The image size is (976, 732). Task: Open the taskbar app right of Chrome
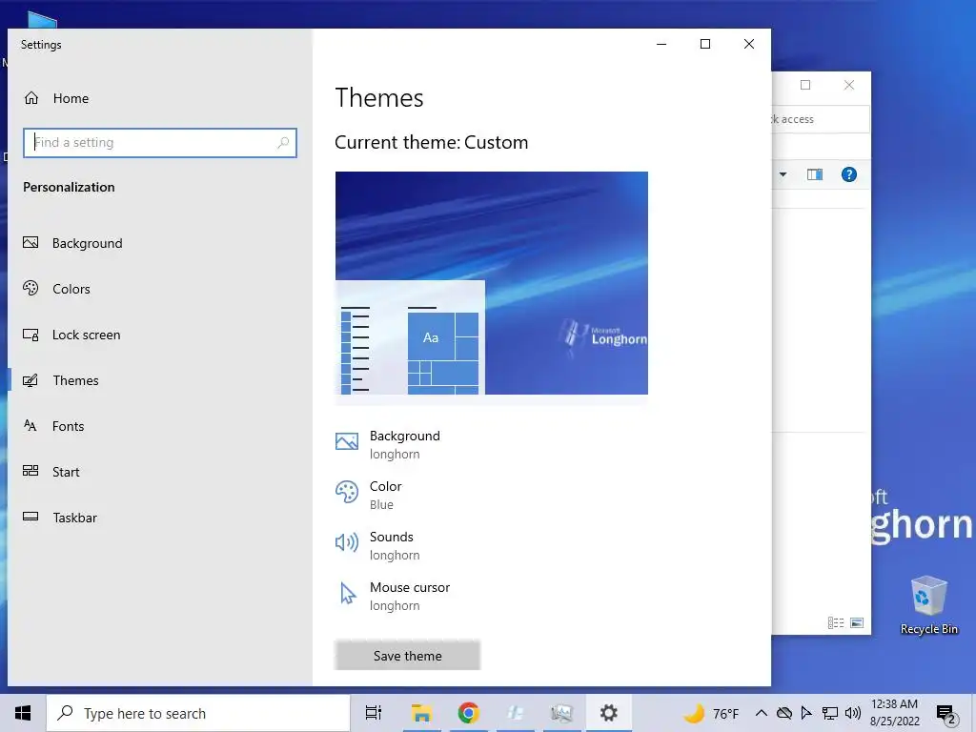point(515,713)
